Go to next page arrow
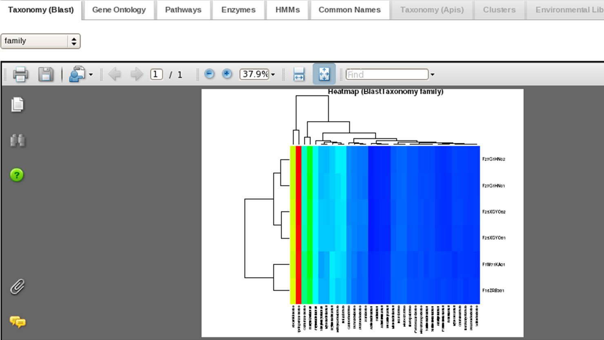The height and width of the screenshot is (340, 604). coord(136,75)
